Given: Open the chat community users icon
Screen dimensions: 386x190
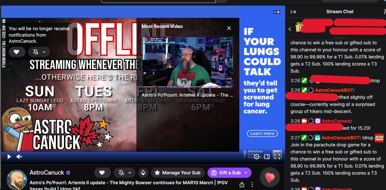Looking at the screenshot, I should coord(385,12).
